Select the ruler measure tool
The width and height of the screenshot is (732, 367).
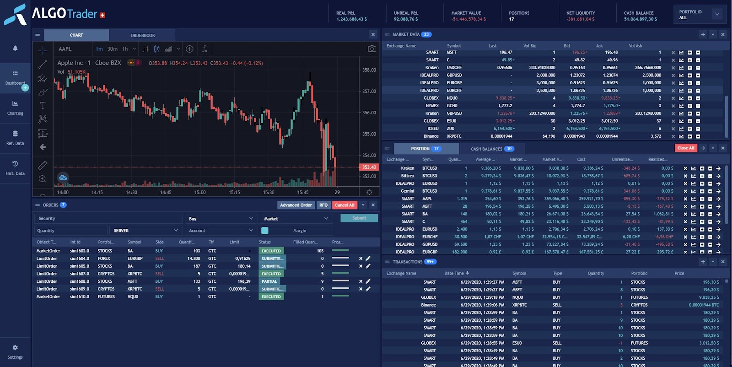tap(43, 165)
